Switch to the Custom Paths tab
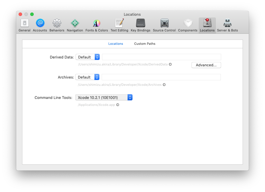Screen dimensions: 265x192 [x=145, y=44]
